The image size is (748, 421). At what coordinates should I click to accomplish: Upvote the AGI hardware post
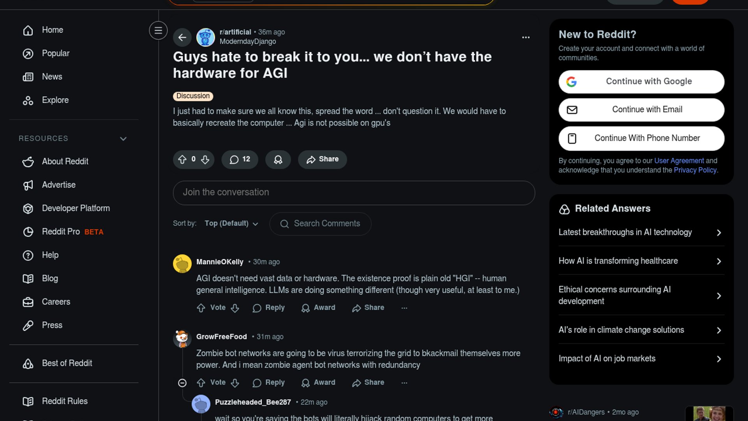[182, 159]
